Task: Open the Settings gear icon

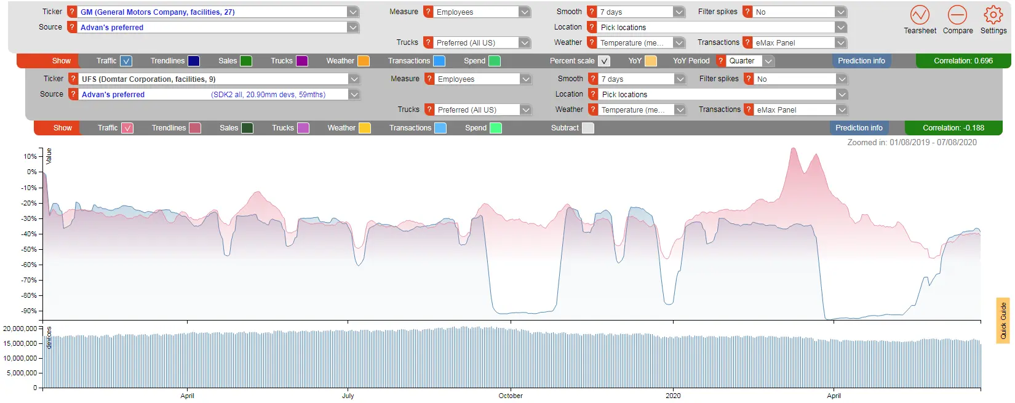Action: [993, 15]
